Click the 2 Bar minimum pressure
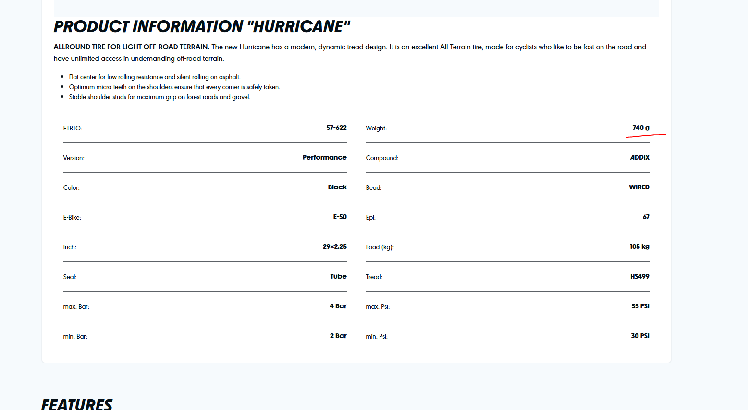 [x=338, y=336]
